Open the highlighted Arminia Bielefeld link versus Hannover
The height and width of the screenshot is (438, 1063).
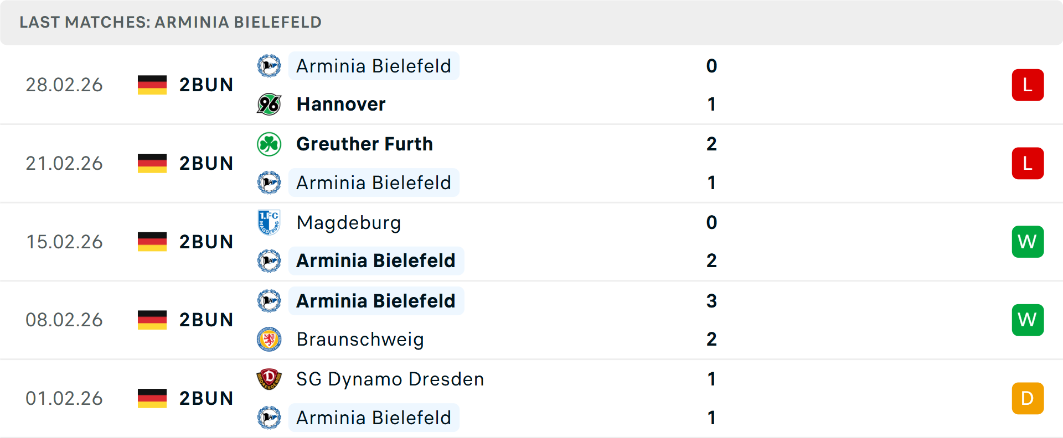click(x=373, y=66)
